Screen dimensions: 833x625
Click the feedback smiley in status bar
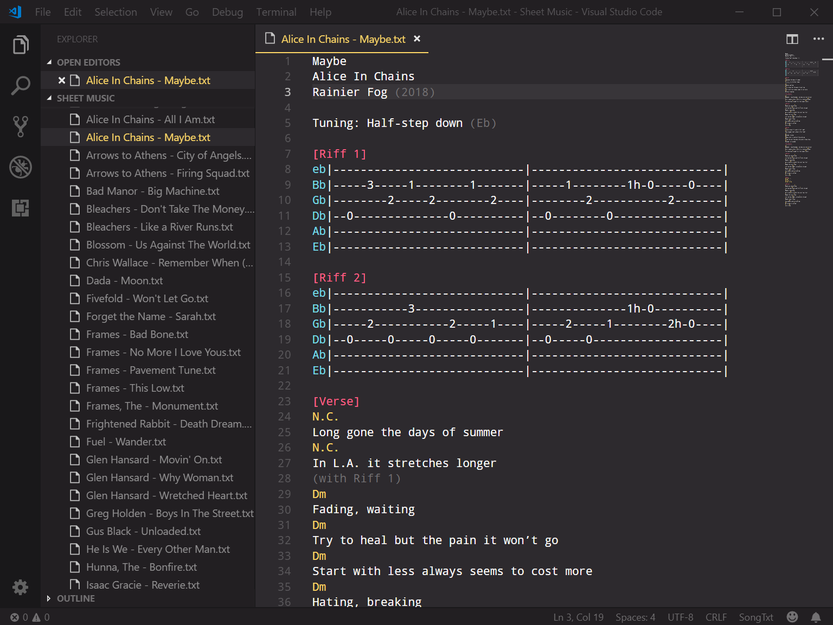pyautogui.click(x=792, y=617)
